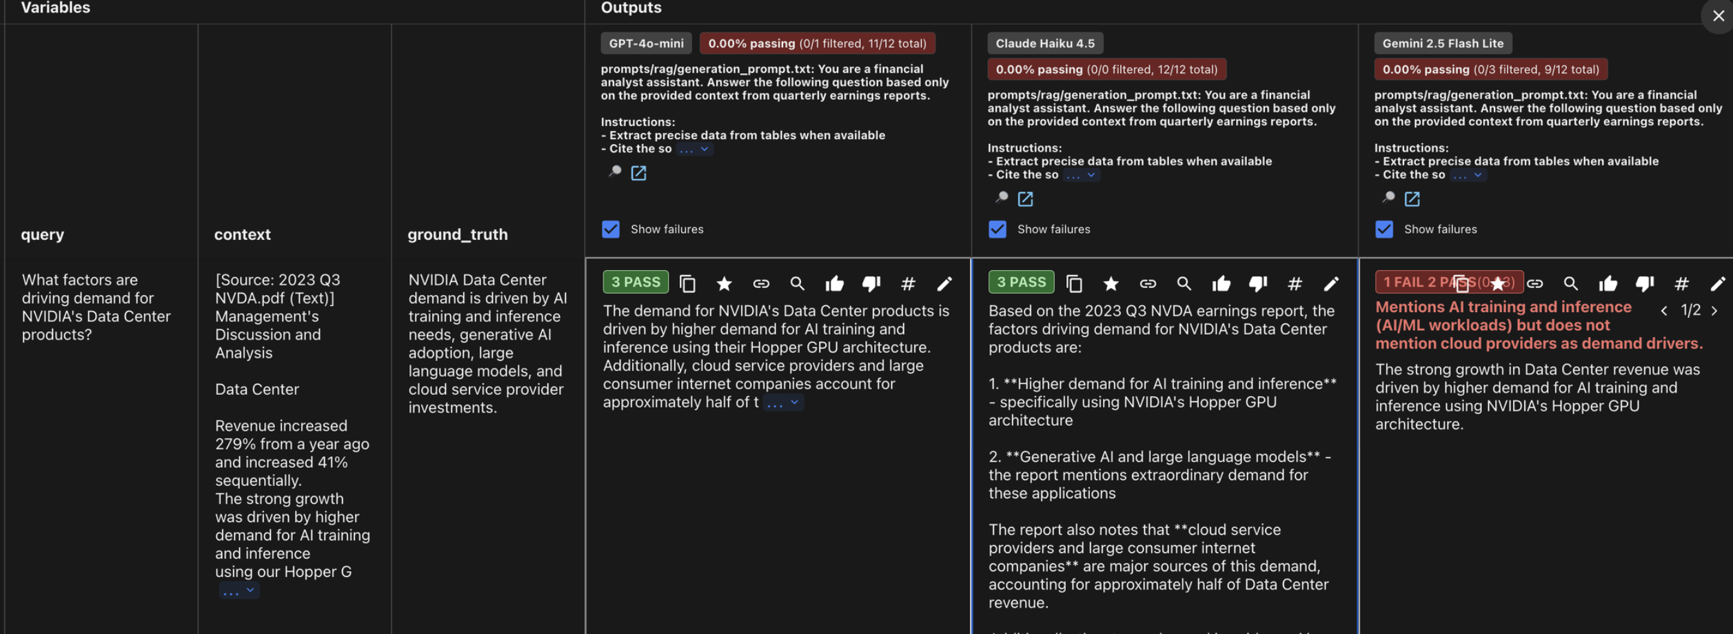Thumbs up the GPT-4o-mini response
The width and height of the screenshot is (1733, 634).
[835, 283]
